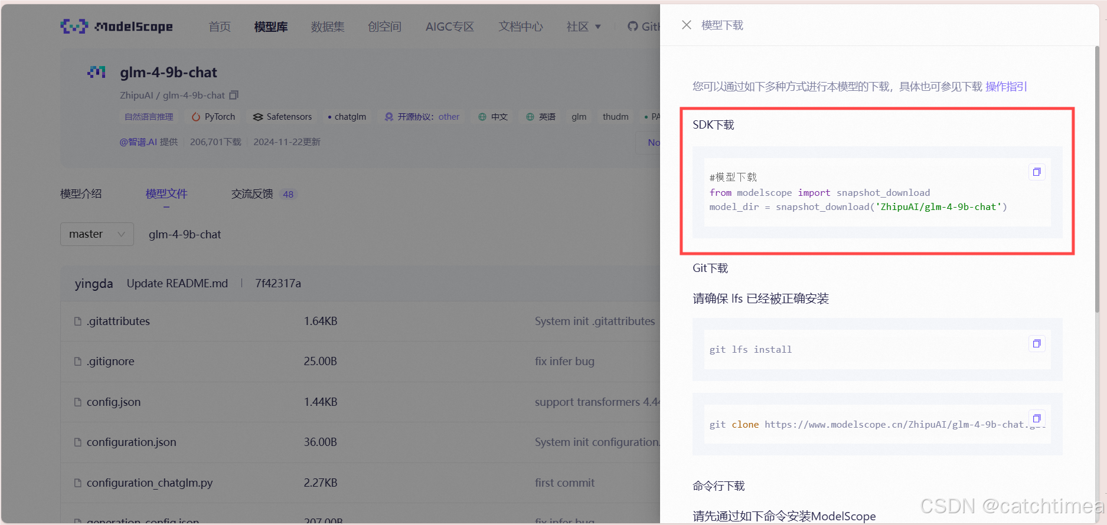Click the 48 feedback count badge
1107x525 pixels.
[x=288, y=194]
